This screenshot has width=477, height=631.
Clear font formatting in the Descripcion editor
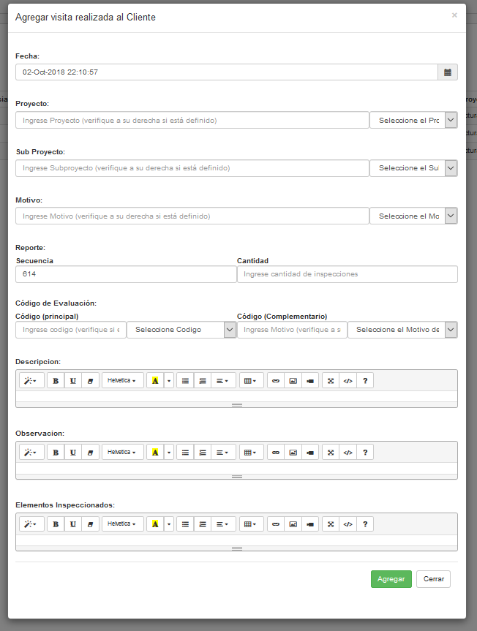90,381
